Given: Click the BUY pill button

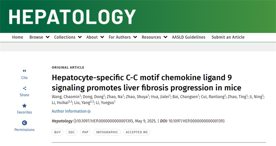Looking at the screenshot, I should [58, 132].
